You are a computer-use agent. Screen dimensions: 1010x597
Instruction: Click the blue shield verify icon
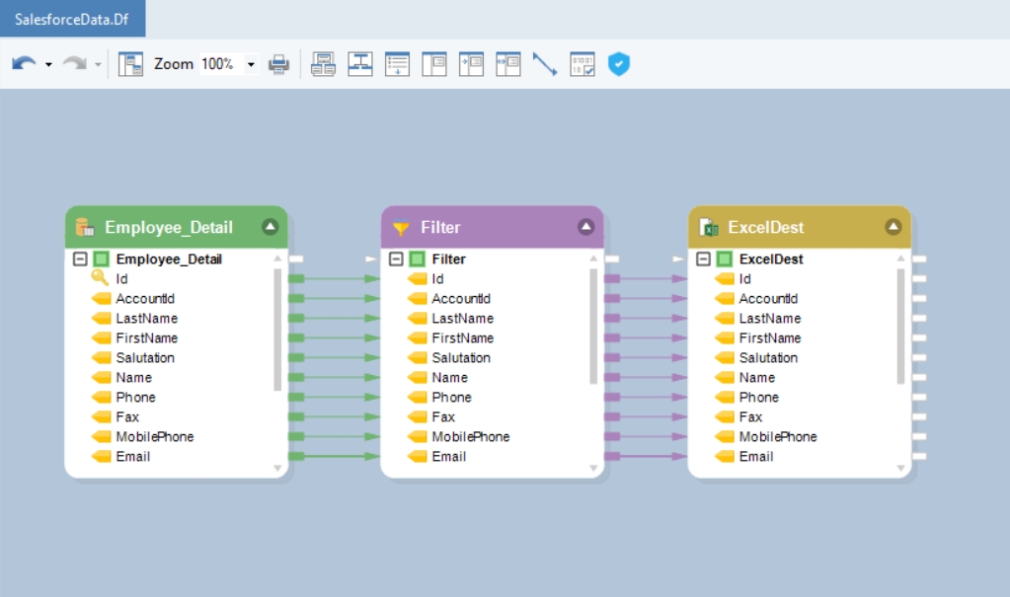pos(618,64)
